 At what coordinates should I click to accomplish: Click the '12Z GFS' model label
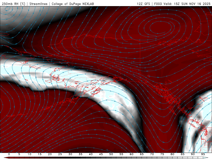143,4
